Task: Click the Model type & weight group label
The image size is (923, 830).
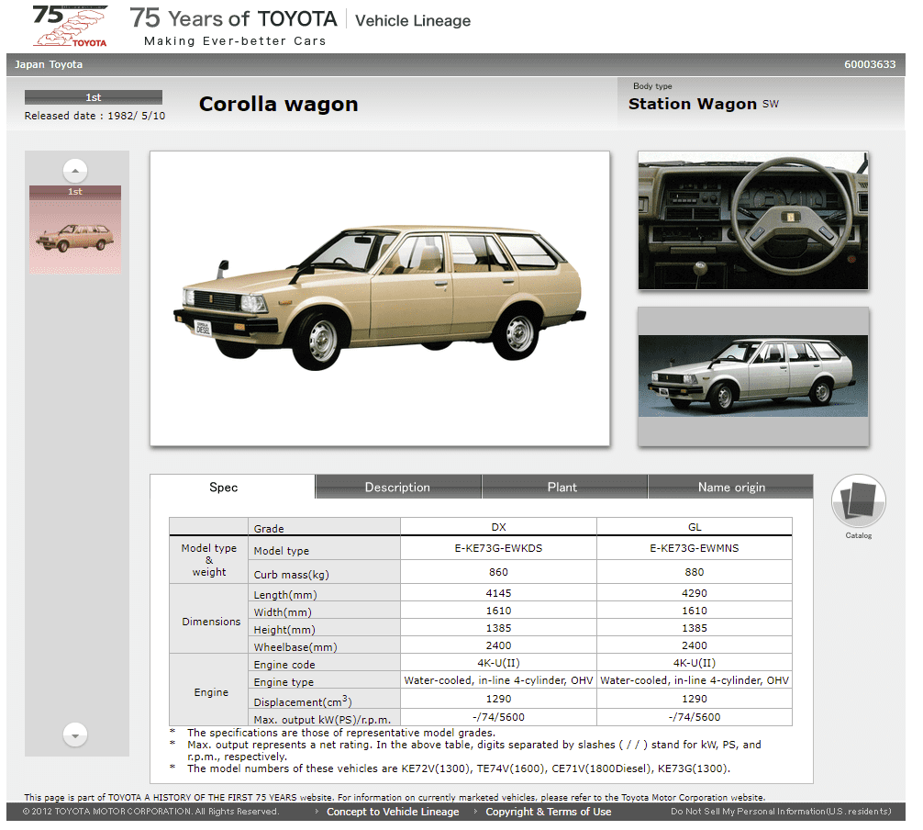Action: (x=209, y=560)
